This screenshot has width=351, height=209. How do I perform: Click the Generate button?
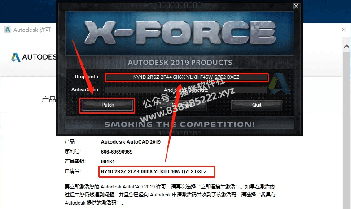(x=181, y=105)
